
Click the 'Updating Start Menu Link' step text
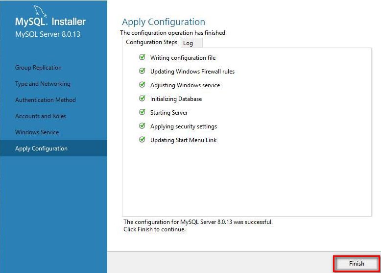point(183,140)
